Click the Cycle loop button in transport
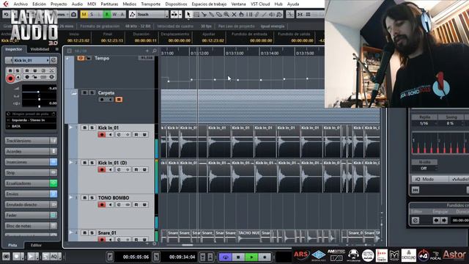Viewport: 469px width, 264px height. (x=226, y=257)
